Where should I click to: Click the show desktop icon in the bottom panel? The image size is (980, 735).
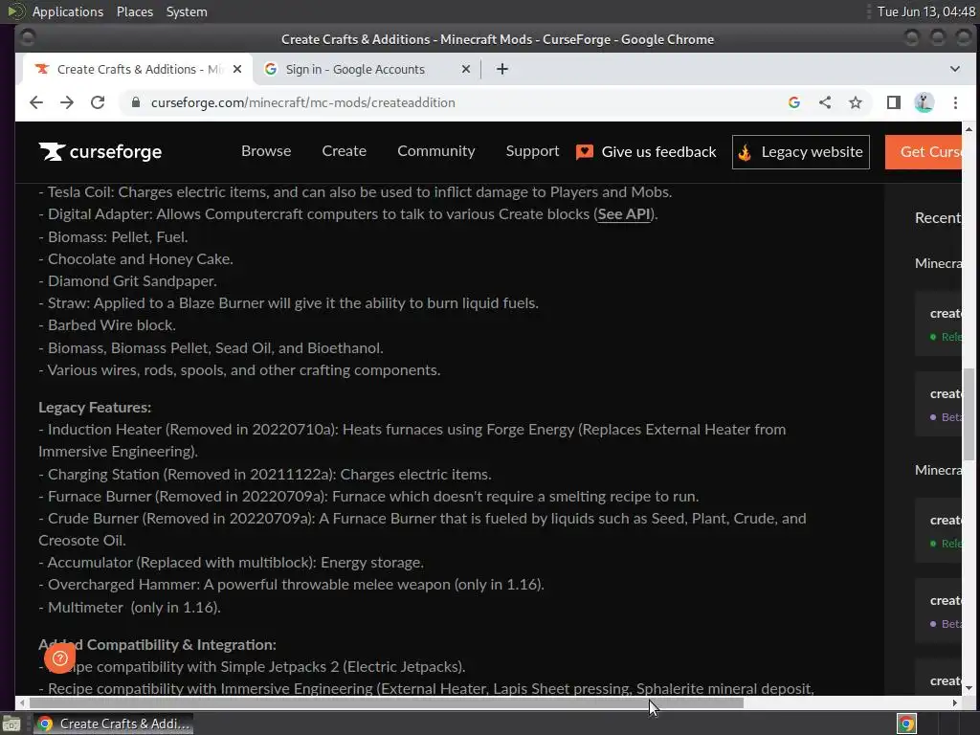[11, 724]
